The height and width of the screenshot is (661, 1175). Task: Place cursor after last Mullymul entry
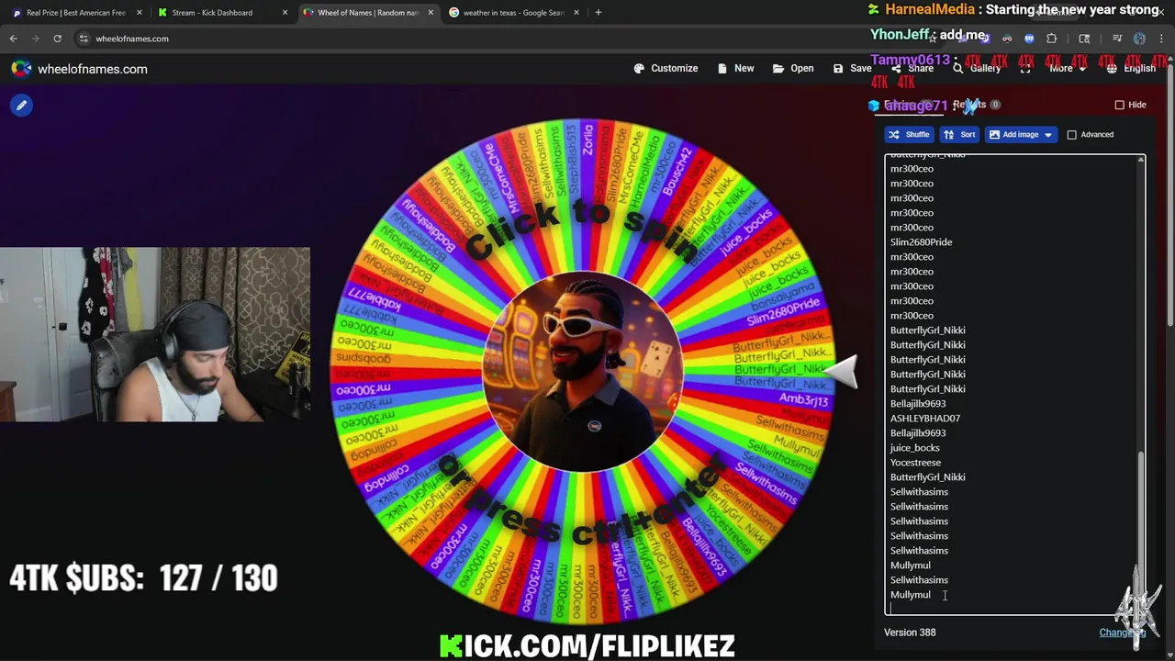(x=932, y=595)
